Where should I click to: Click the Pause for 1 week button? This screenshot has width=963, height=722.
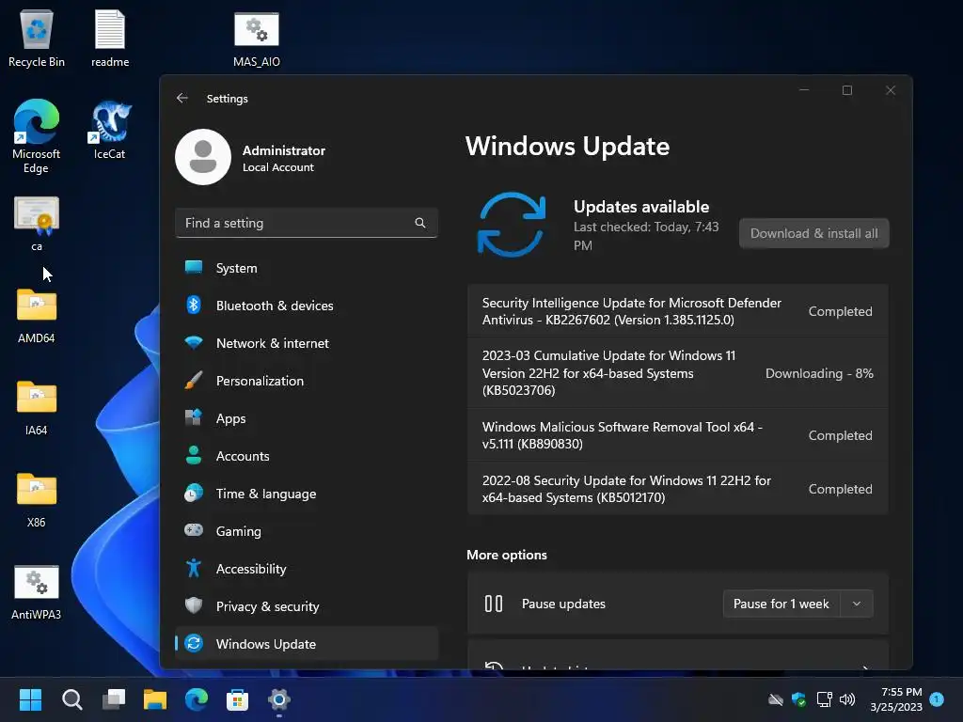pos(781,604)
